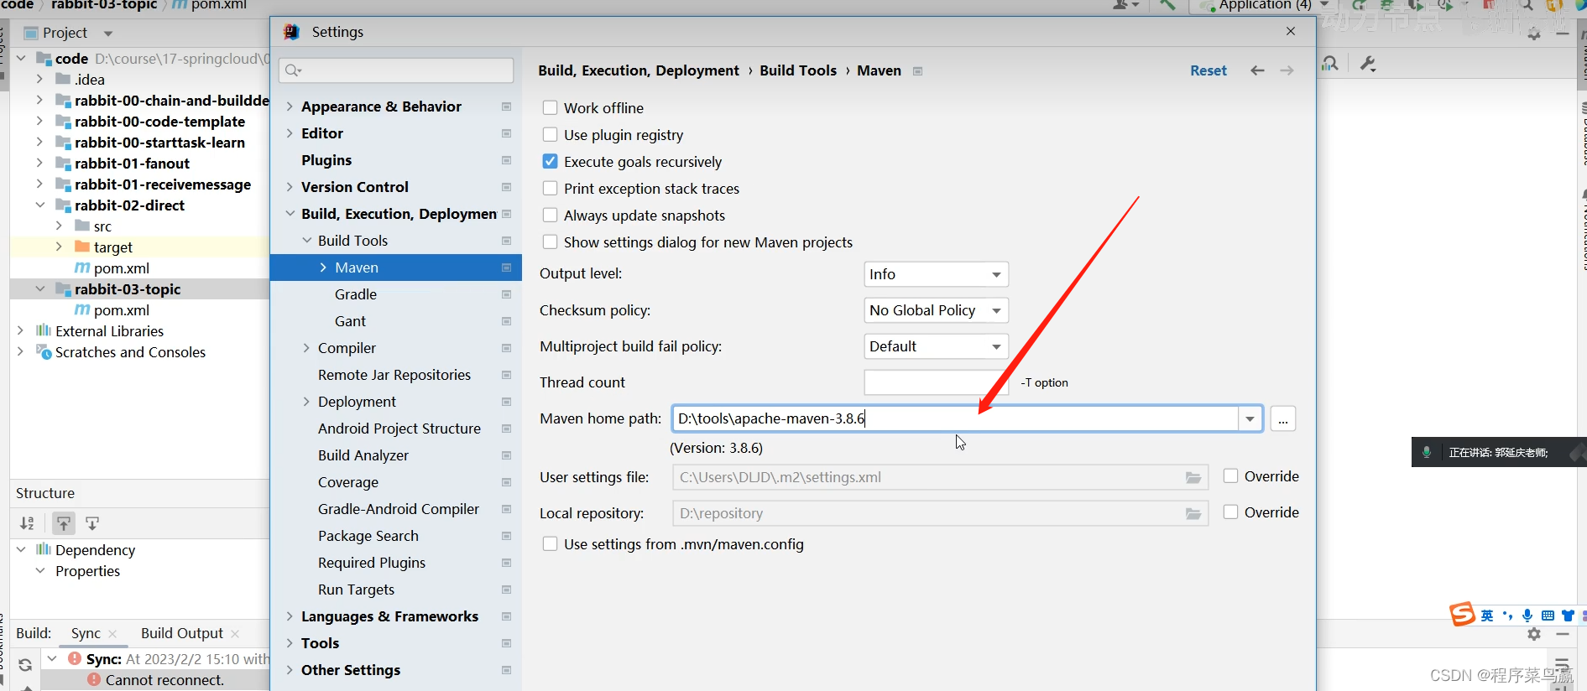This screenshot has height=691, width=1587.
Task: Select External Libraries in project tree
Action: point(109,331)
